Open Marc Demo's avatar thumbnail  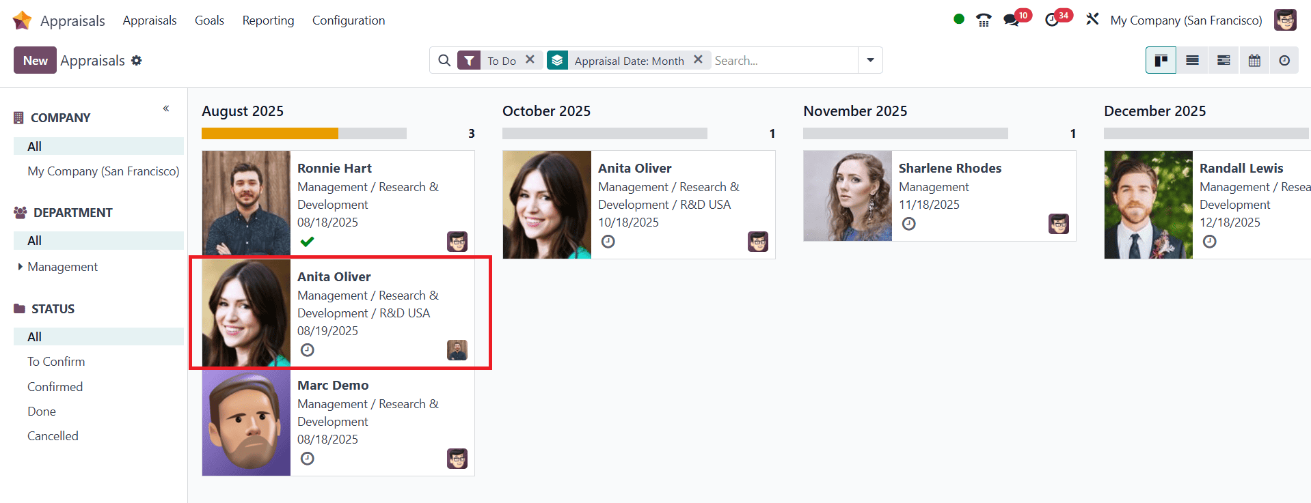point(246,422)
